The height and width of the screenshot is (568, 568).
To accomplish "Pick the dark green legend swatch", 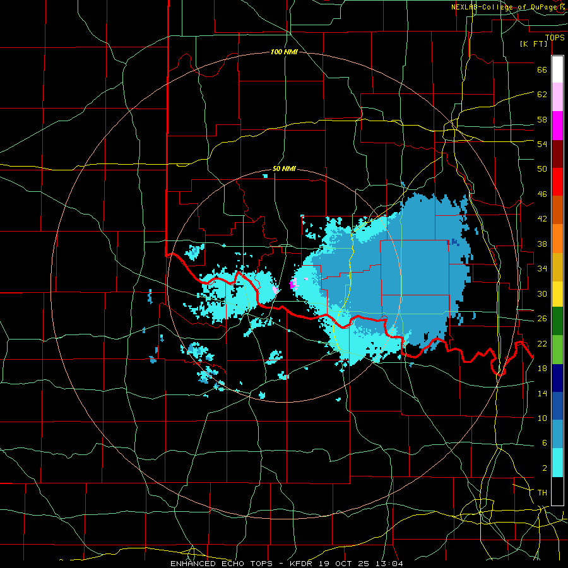I will 557,321.
